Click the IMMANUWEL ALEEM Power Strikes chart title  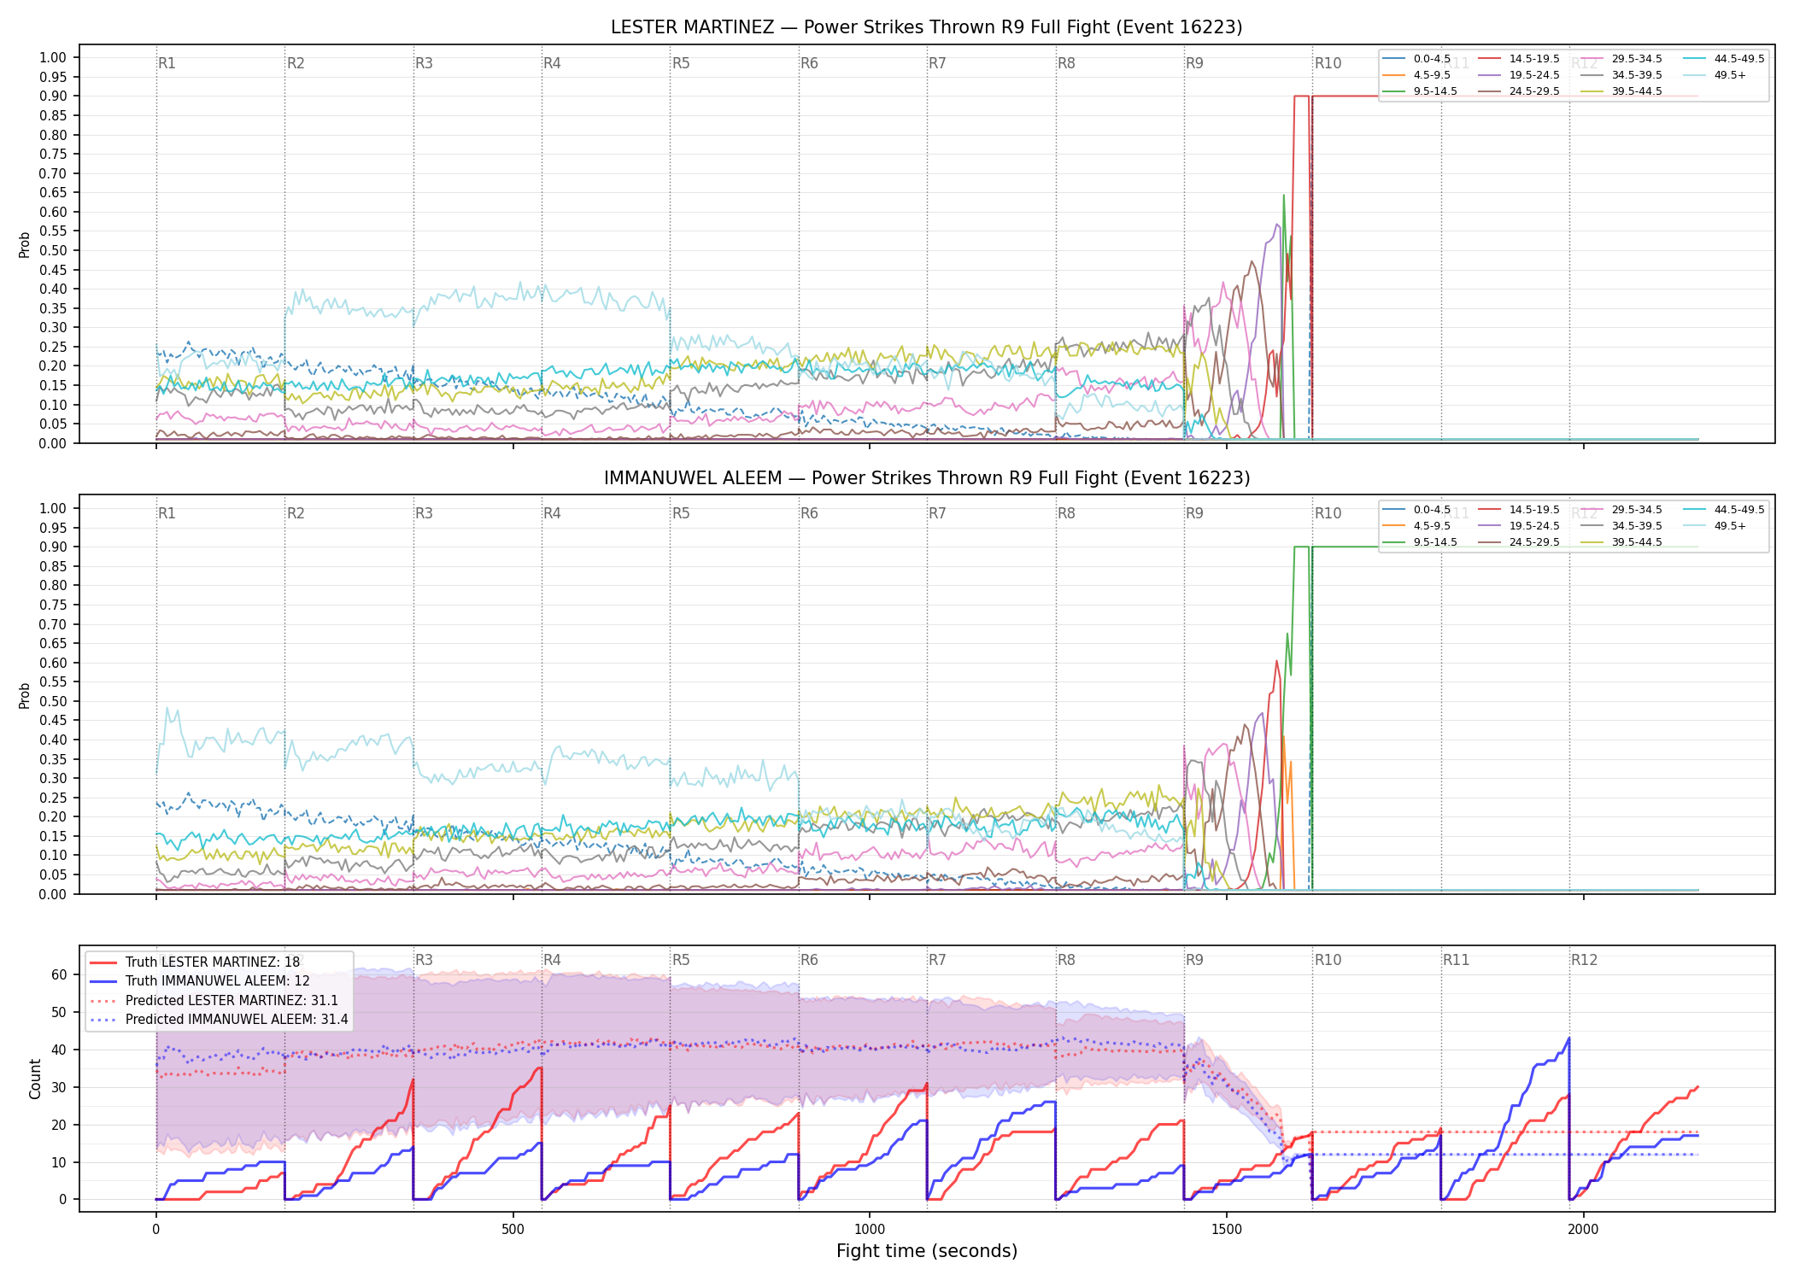(927, 478)
